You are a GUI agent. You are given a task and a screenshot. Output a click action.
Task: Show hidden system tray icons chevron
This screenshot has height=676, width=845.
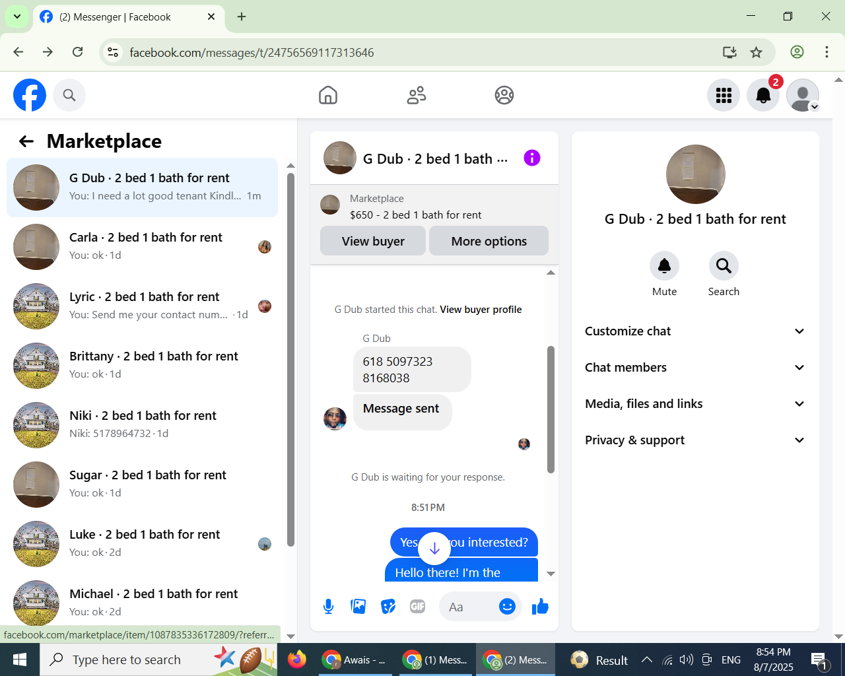[647, 659]
